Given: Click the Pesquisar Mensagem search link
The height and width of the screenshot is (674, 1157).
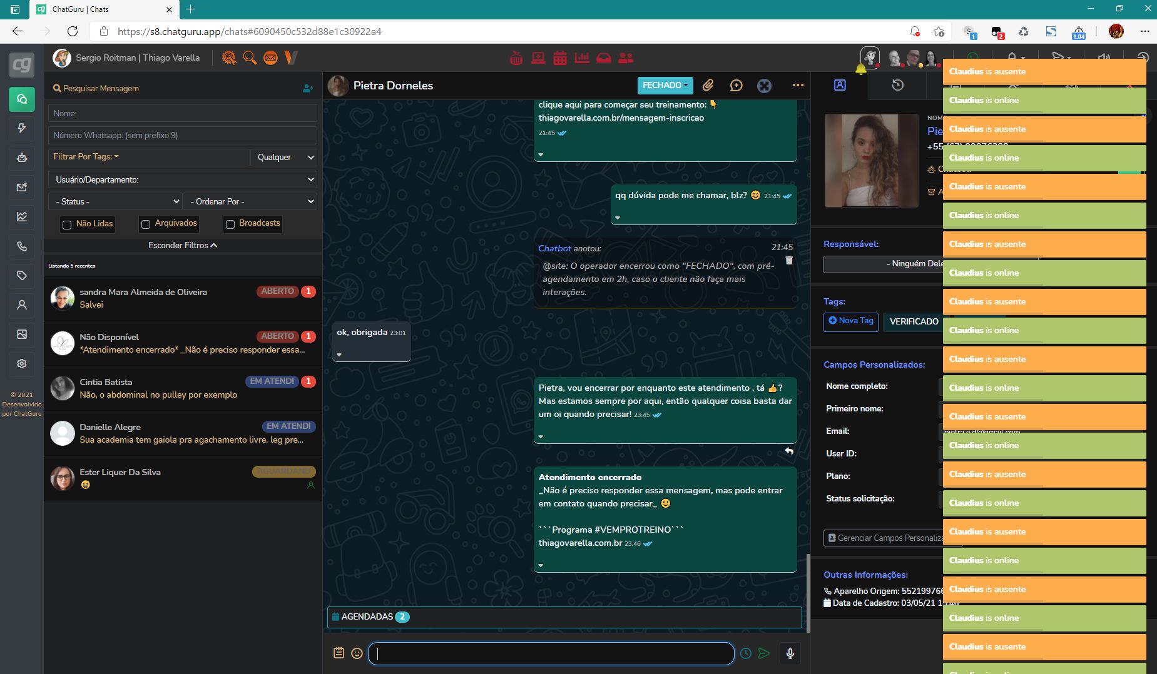Looking at the screenshot, I should pyautogui.click(x=96, y=89).
